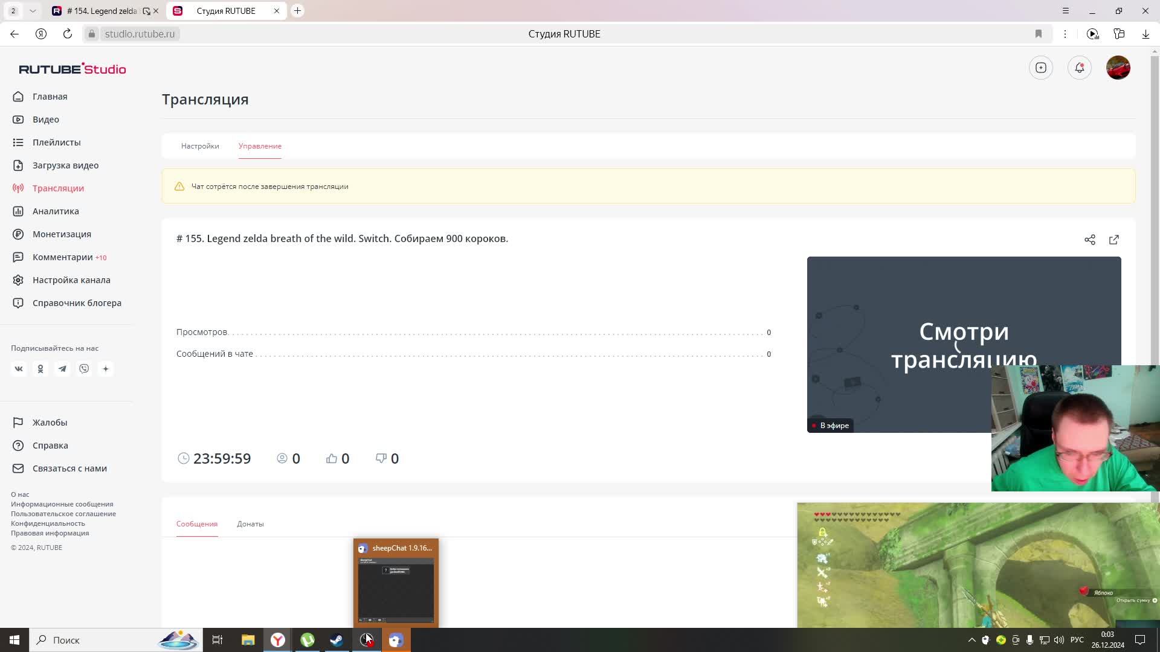Switch to the Настройки tab
The image size is (1160, 652).
pyautogui.click(x=200, y=146)
